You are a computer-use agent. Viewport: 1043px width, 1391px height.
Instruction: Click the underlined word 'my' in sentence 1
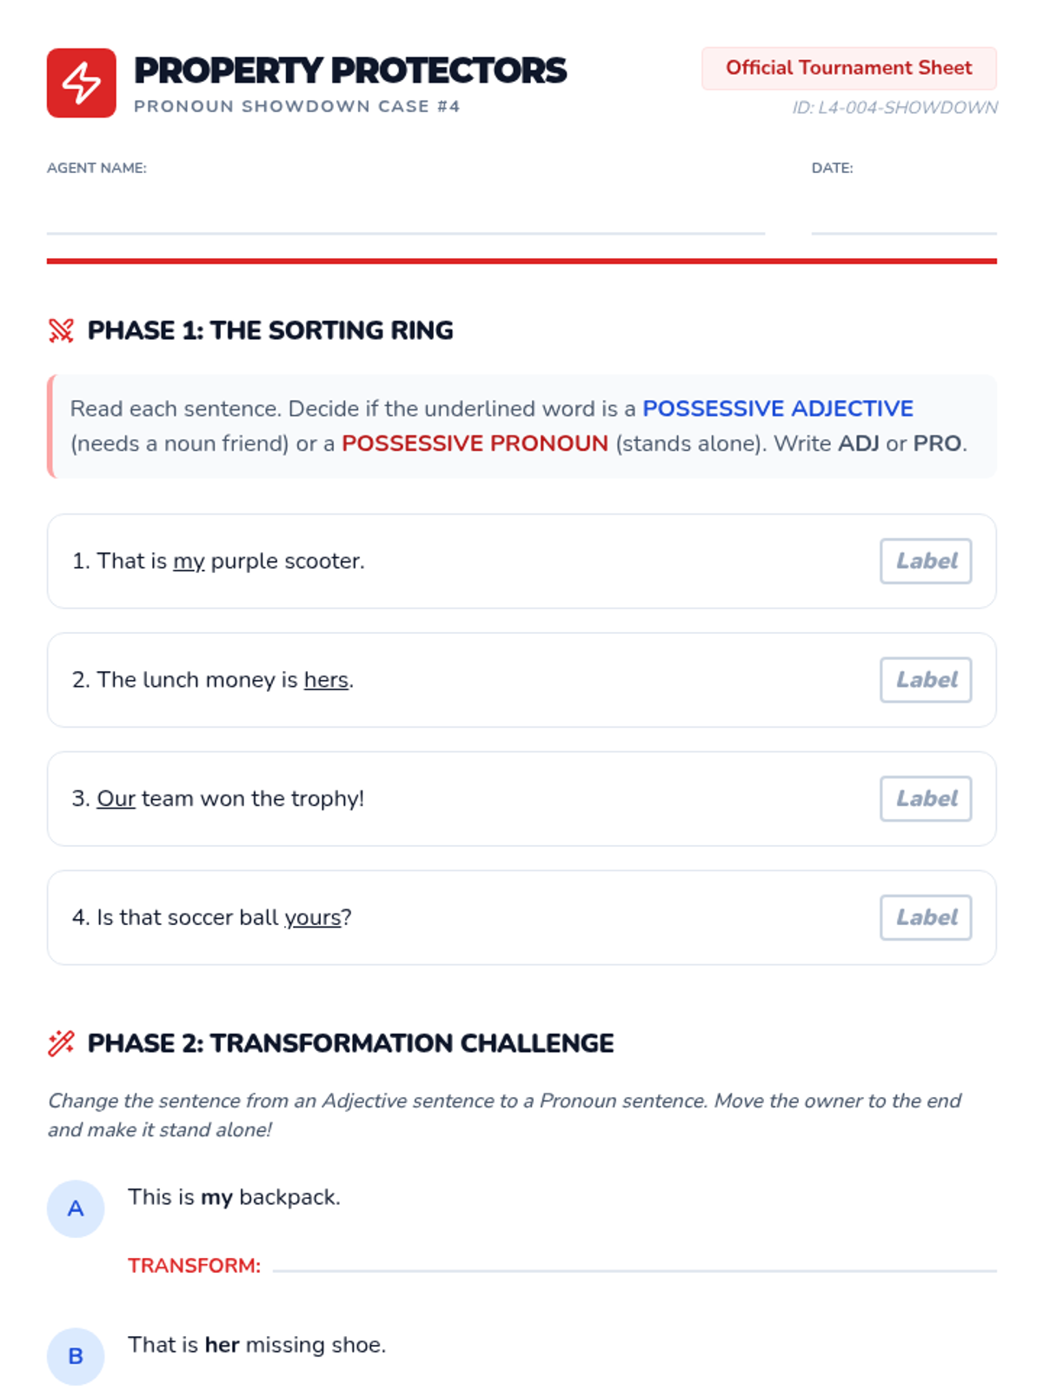pyautogui.click(x=189, y=562)
